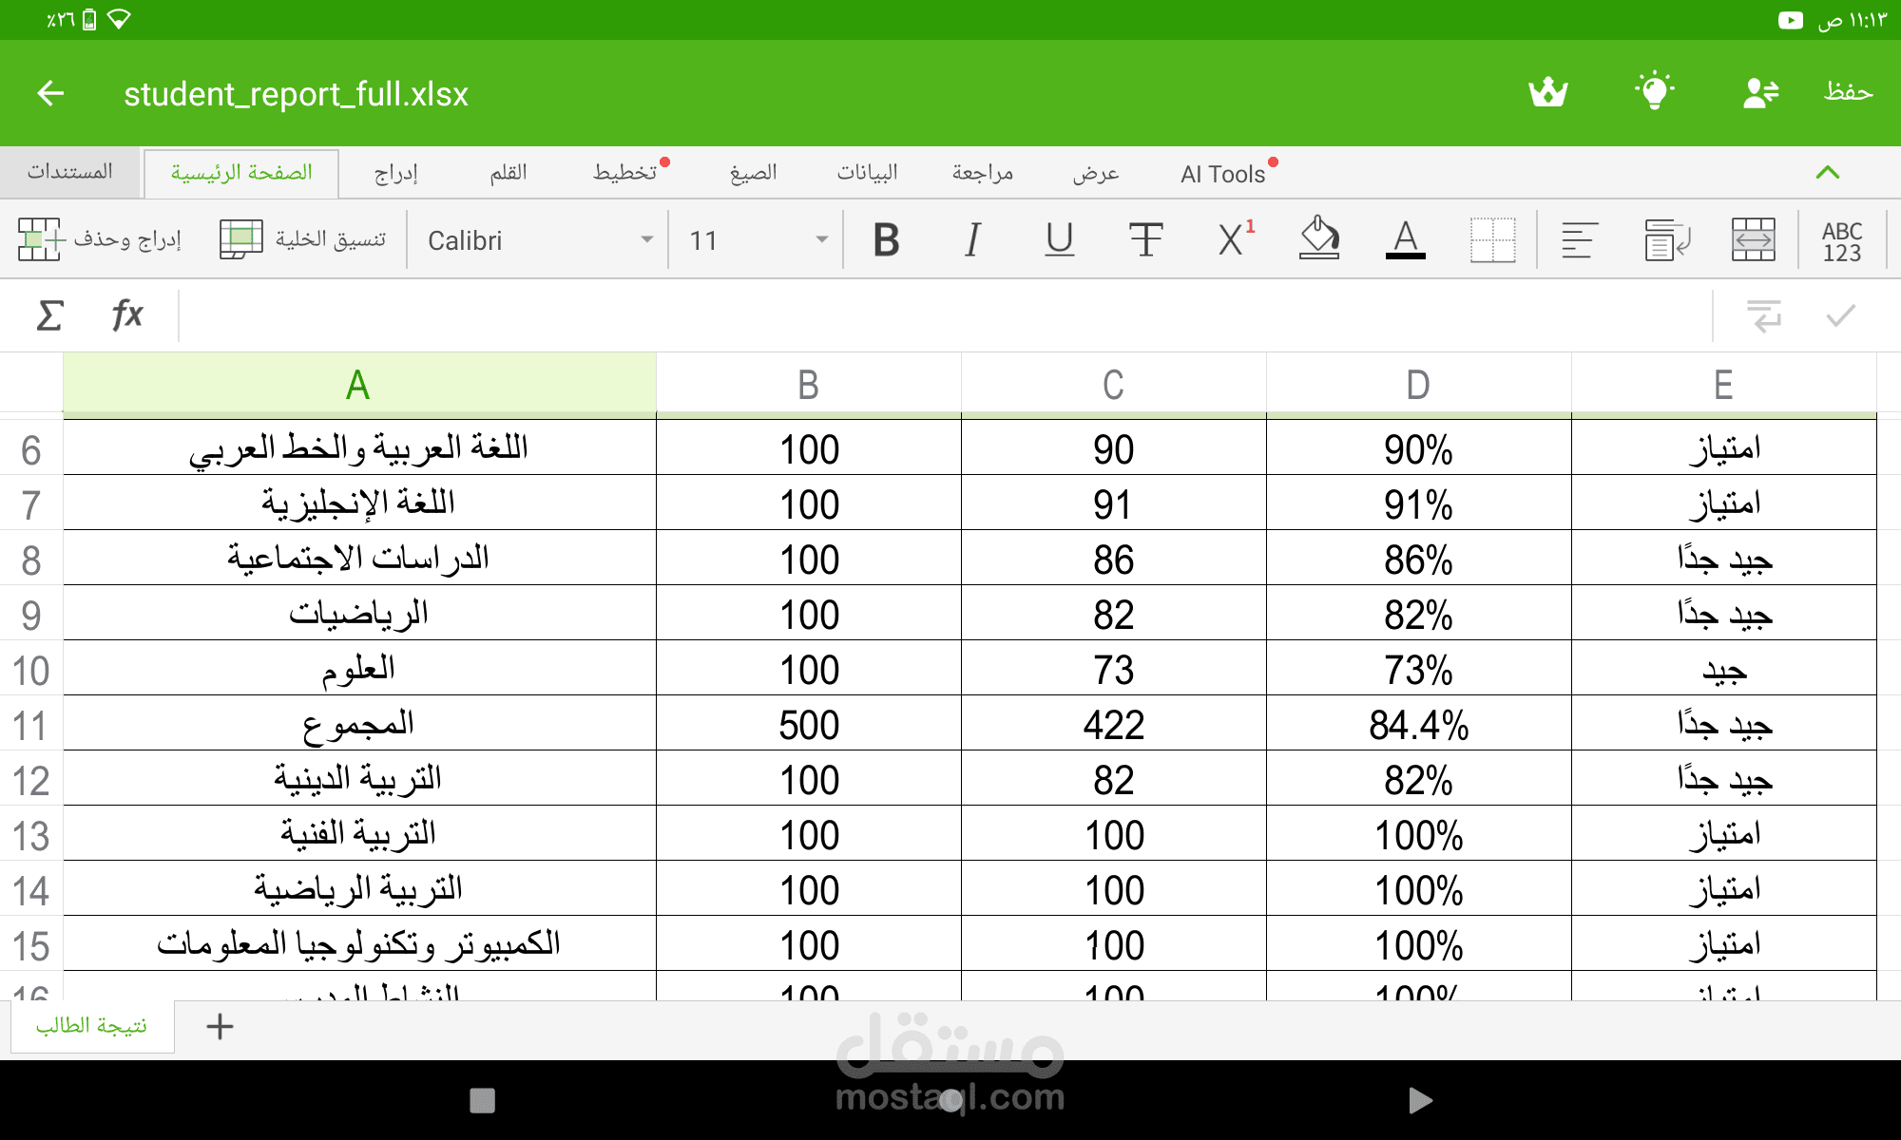Toggle italic formatting
Viewport: 1901px width, 1140px height.
972,239
